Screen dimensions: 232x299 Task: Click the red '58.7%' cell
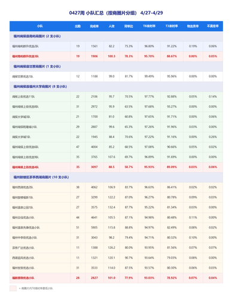(x=129, y=167)
